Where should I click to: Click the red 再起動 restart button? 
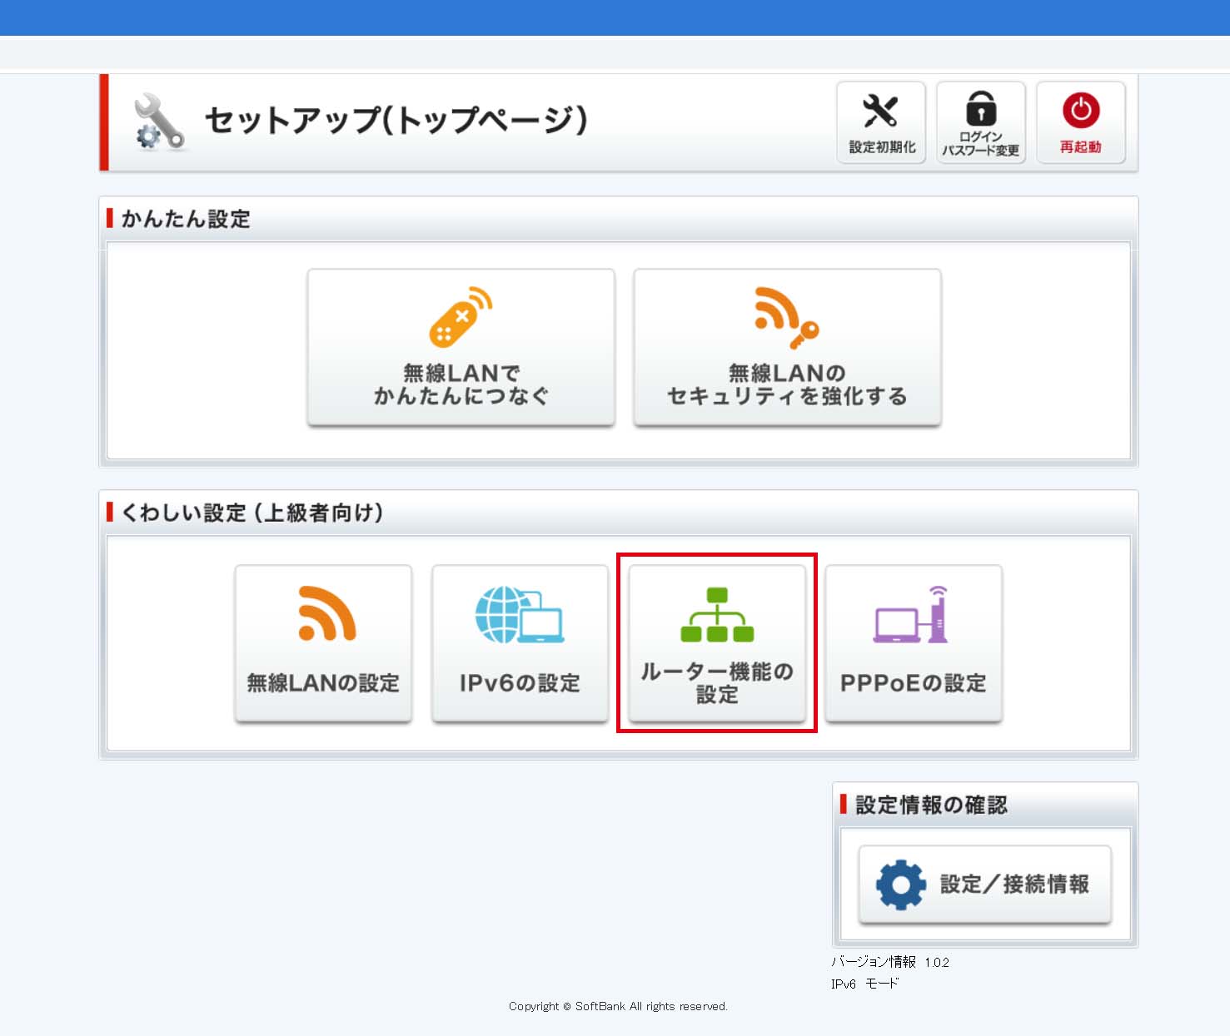1081,122
